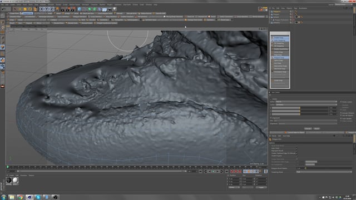Toggle the Z axis lock

(52, 9)
